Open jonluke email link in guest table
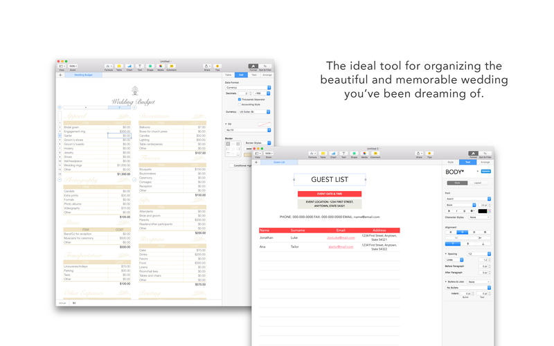Screen dimensions: 554x346 tap(341, 237)
